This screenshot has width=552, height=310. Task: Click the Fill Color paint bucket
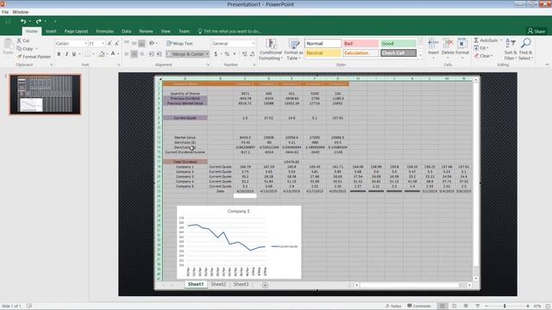pos(102,53)
